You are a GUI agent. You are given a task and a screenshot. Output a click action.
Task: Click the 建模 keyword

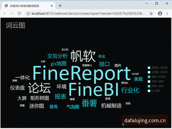pyautogui.click(x=72, y=99)
